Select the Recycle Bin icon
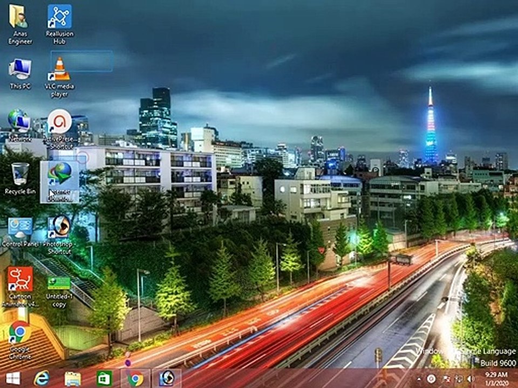 point(20,178)
